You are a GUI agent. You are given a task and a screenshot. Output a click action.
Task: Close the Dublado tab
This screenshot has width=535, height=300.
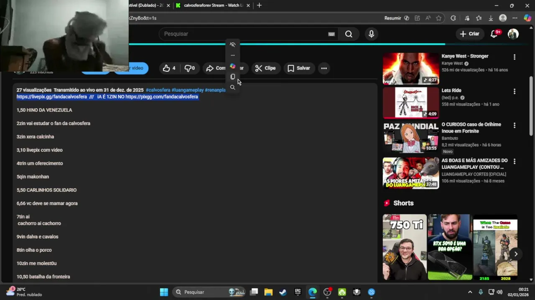pos(168,5)
